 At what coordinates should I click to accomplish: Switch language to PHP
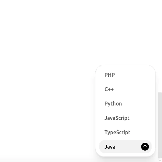tap(125, 75)
